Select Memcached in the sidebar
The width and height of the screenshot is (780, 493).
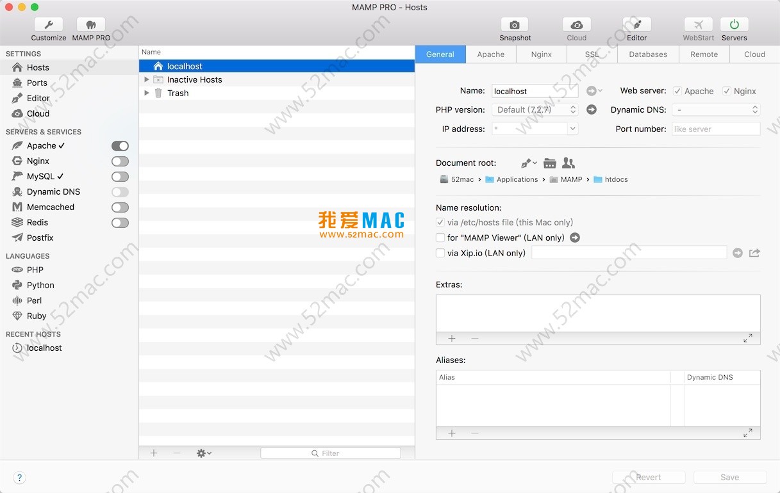point(51,207)
